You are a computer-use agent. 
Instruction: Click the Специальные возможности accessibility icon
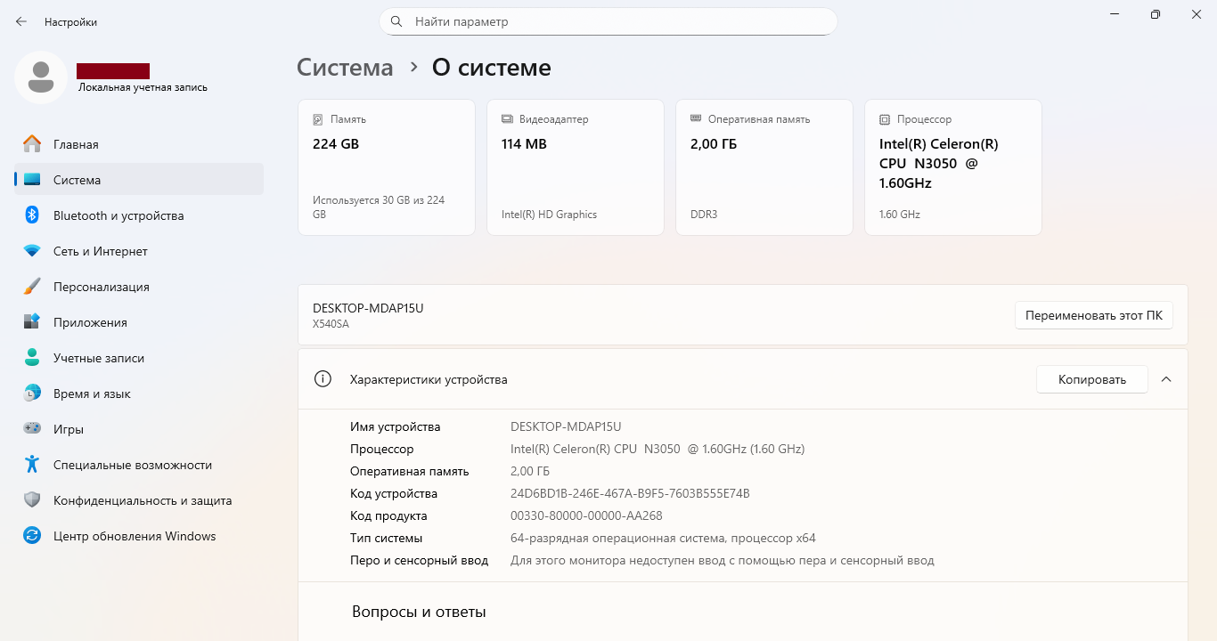tap(32, 465)
